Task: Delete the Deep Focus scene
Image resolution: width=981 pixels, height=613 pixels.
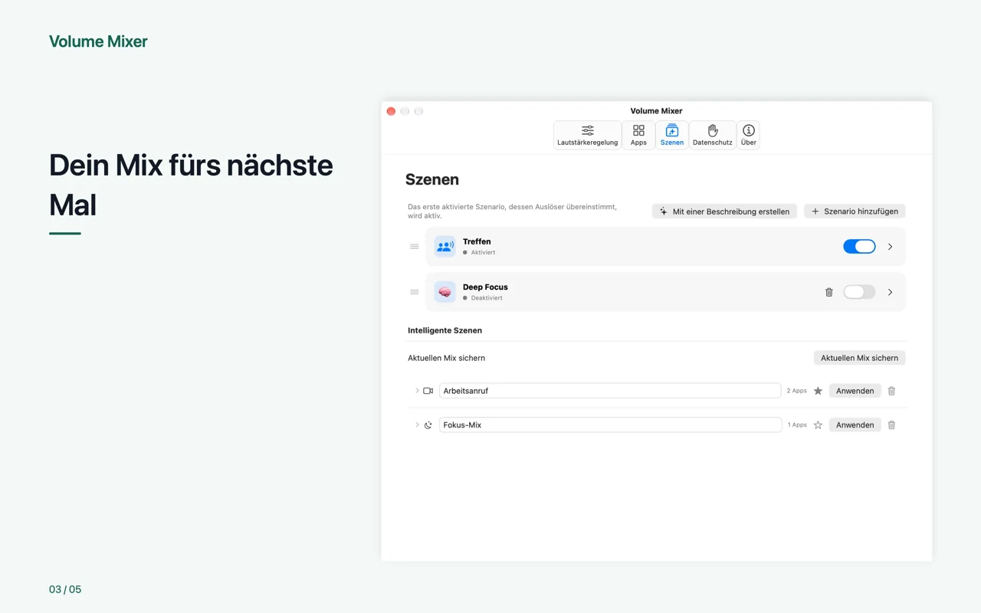Action: pos(828,292)
